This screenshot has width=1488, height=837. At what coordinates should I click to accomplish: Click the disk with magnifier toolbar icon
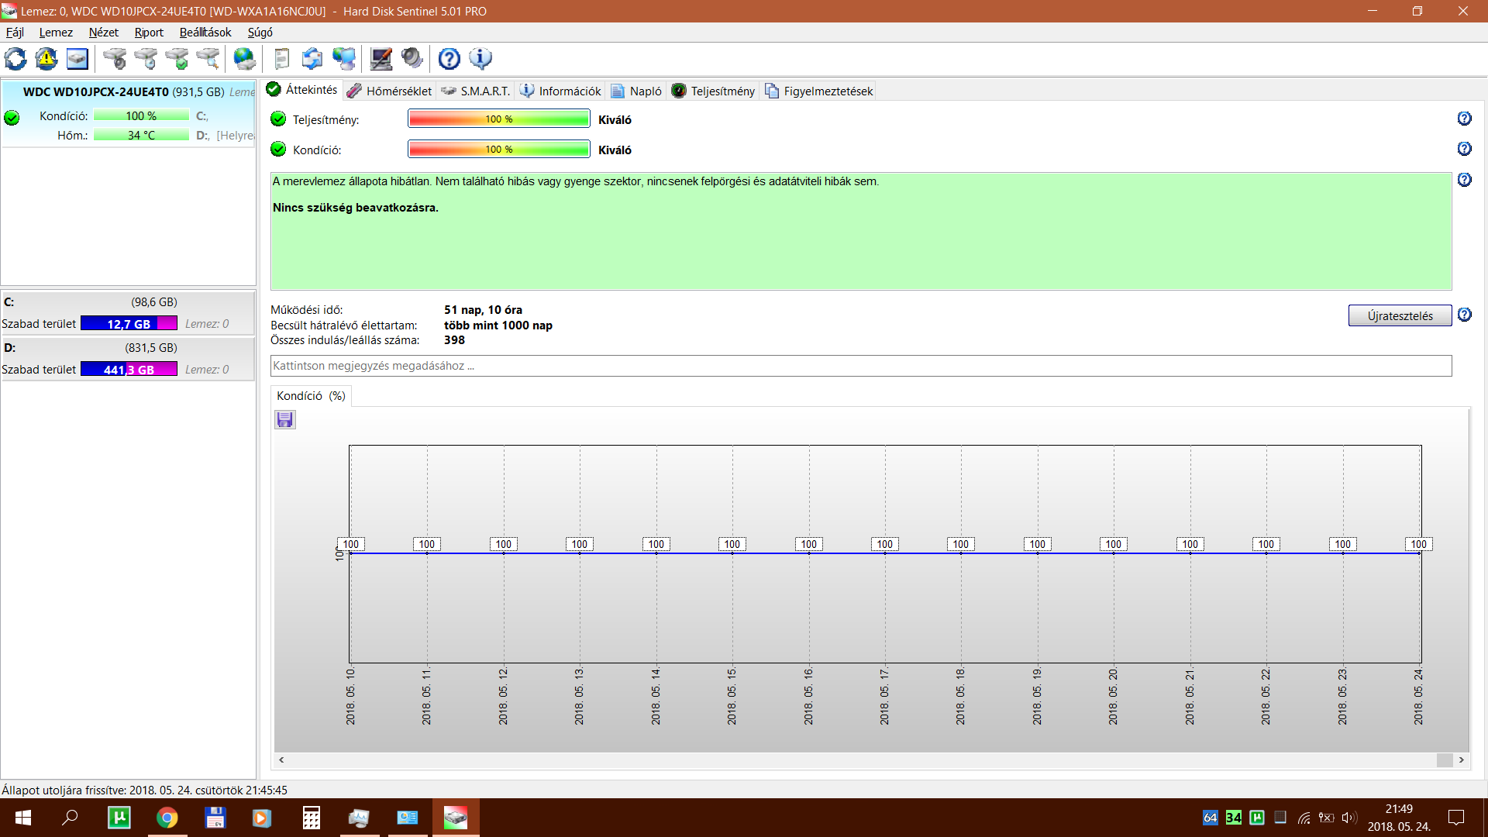pyautogui.click(x=208, y=59)
